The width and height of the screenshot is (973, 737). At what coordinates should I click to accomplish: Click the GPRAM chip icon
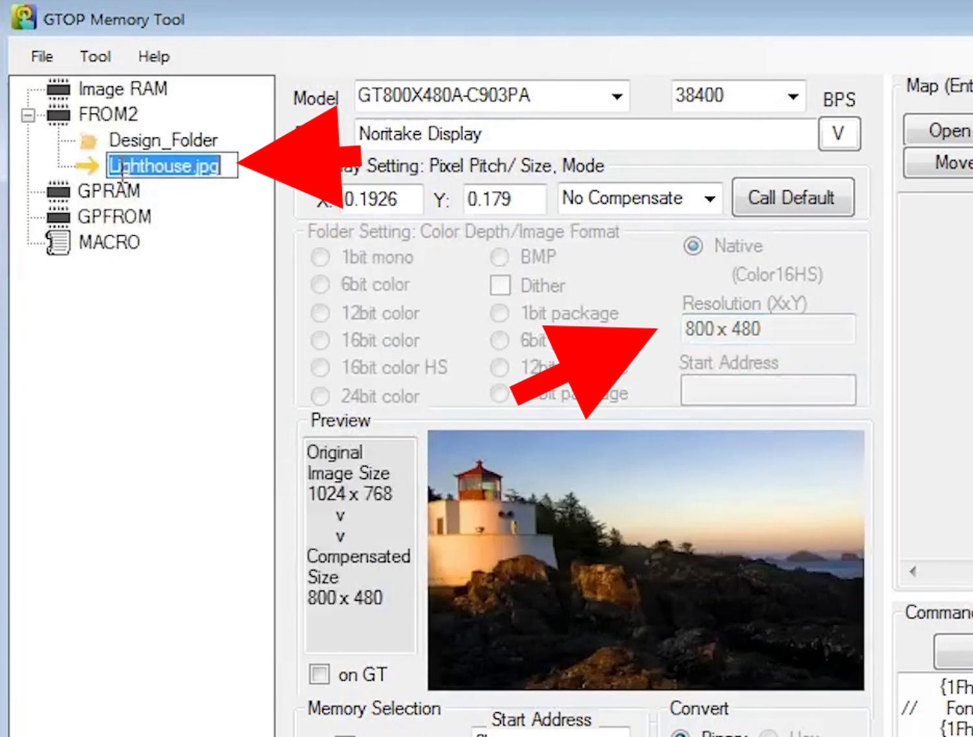(58, 191)
